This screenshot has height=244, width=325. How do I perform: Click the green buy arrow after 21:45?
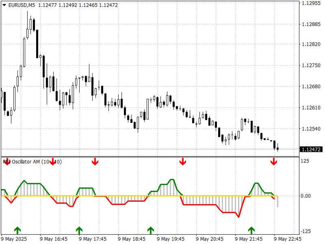251,230
